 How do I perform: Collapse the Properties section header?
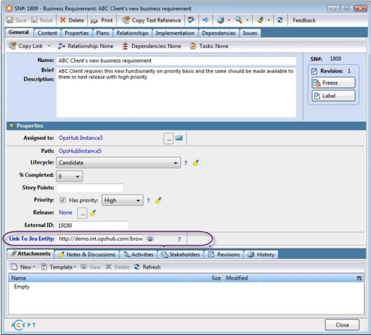point(11,126)
